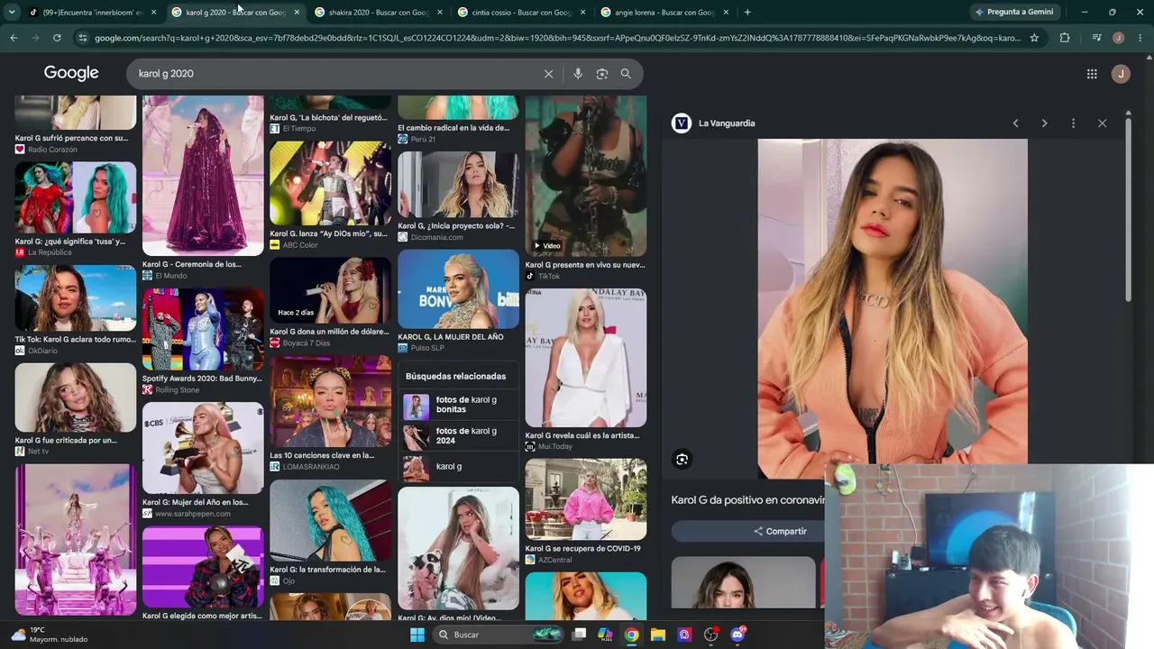Open Google Lens image search

(602, 74)
